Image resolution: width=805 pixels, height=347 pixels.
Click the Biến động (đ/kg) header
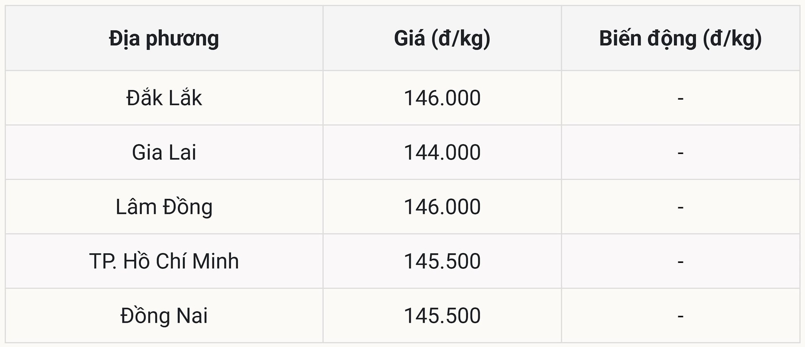[680, 39]
